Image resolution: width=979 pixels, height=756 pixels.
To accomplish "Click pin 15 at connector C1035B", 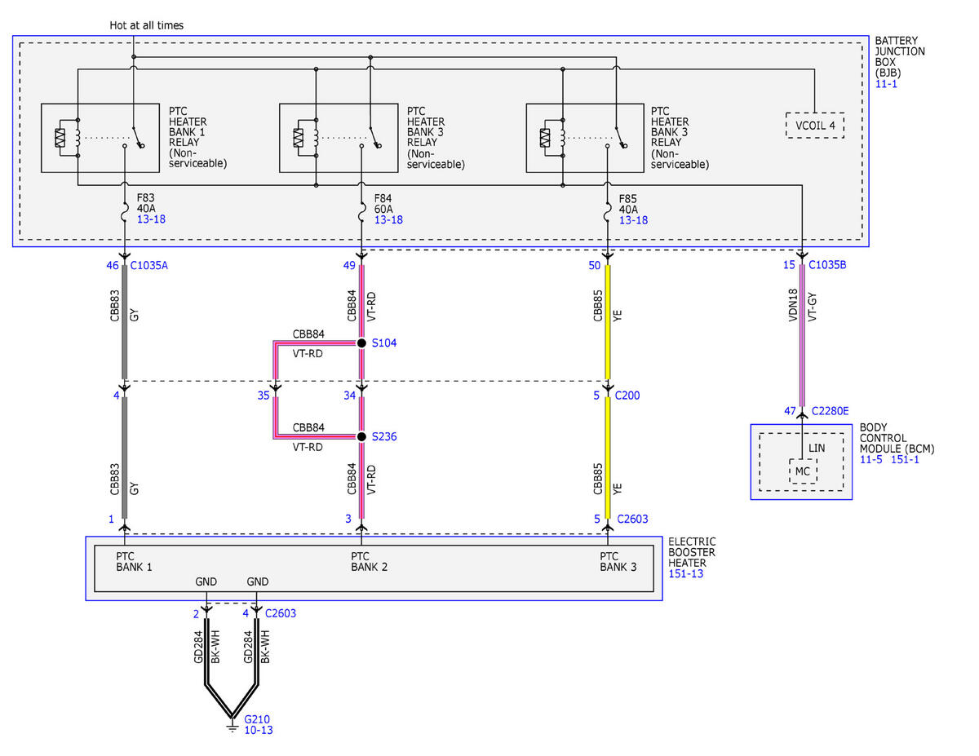I will 790,266.
